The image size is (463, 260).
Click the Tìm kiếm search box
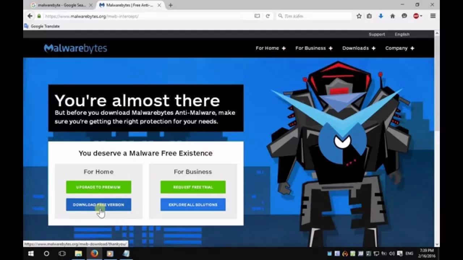click(314, 16)
